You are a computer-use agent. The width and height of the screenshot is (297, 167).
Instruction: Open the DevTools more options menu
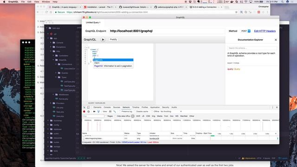(x=272, y=107)
